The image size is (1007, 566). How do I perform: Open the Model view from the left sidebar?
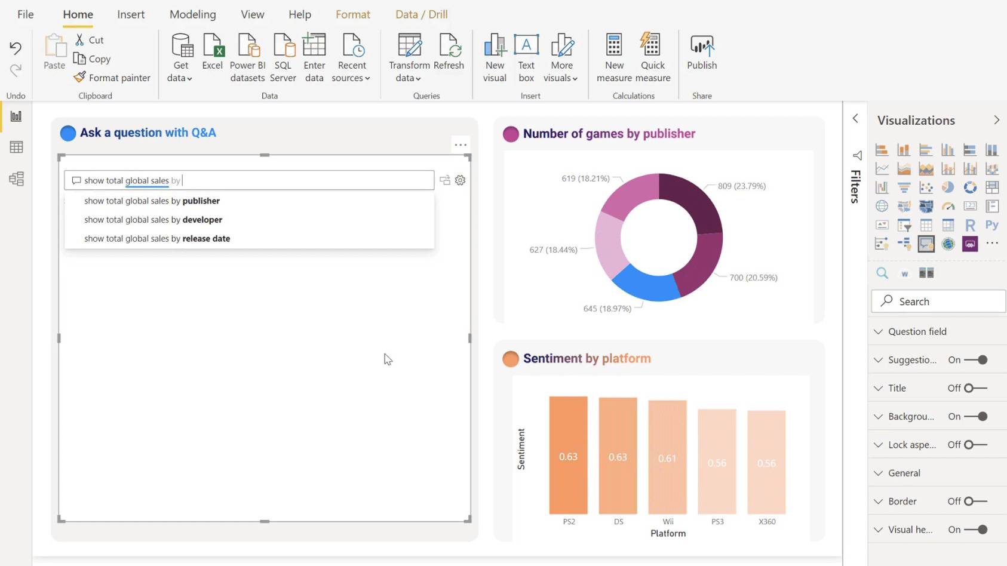click(16, 179)
